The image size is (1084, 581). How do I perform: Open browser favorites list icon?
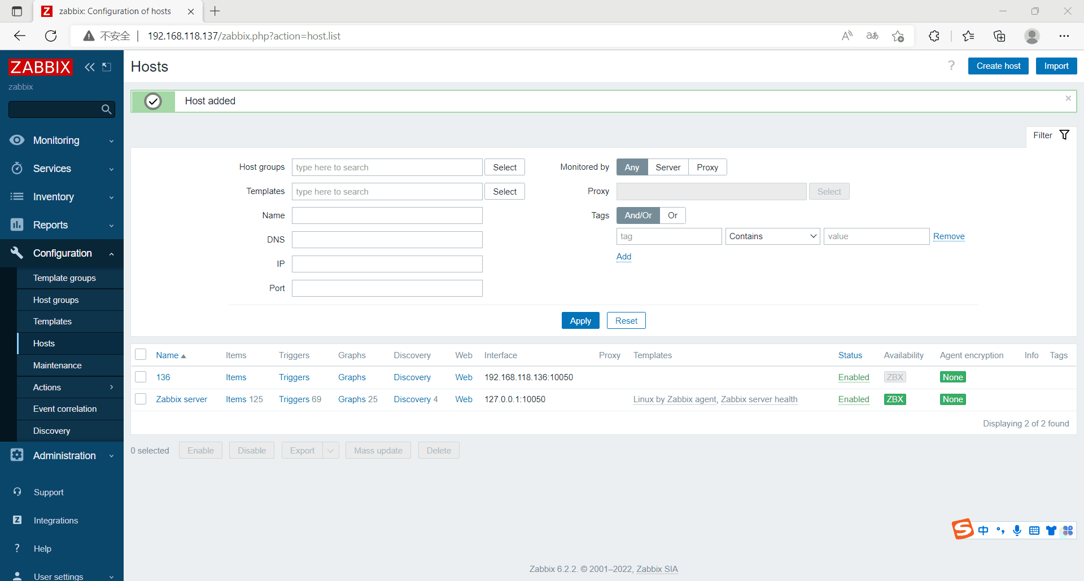pos(968,36)
